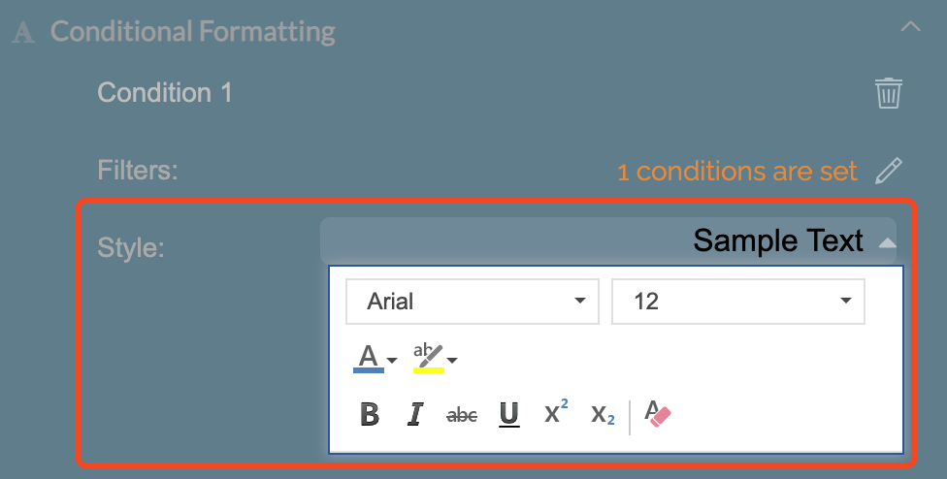Apply superscript formatting
Image resolution: width=947 pixels, height=479 pixels.
(556, 413)
